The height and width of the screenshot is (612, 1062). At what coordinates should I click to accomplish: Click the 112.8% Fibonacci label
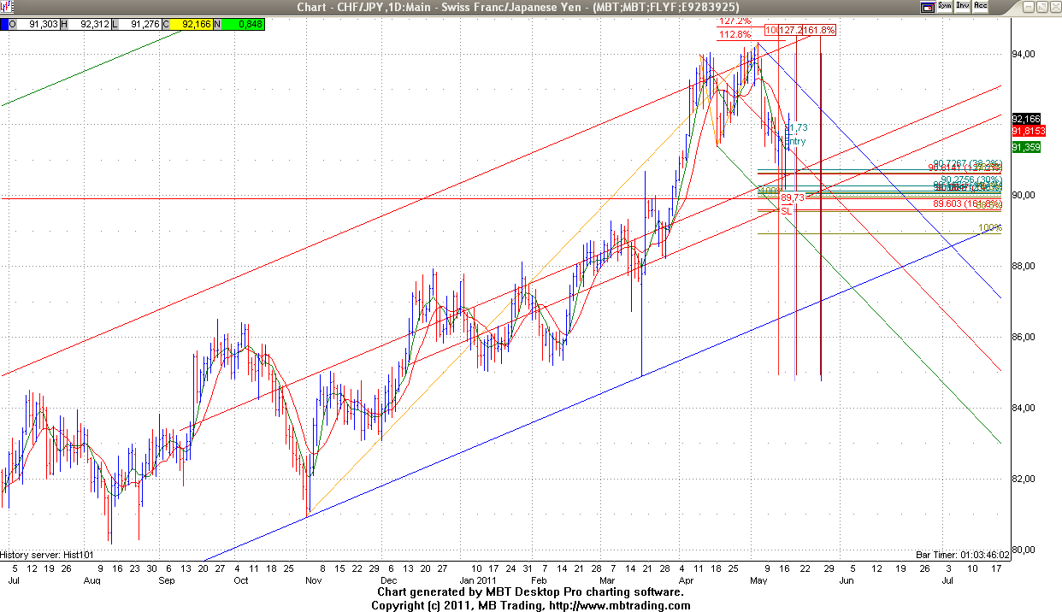pos(735,35)
